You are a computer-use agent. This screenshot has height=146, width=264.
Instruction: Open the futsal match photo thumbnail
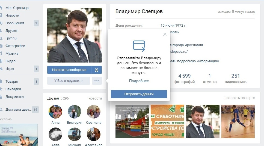(238, 121)
